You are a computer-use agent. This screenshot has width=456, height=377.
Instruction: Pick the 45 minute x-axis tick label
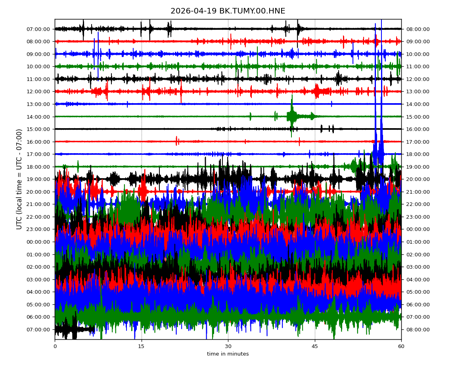[315, 346]
